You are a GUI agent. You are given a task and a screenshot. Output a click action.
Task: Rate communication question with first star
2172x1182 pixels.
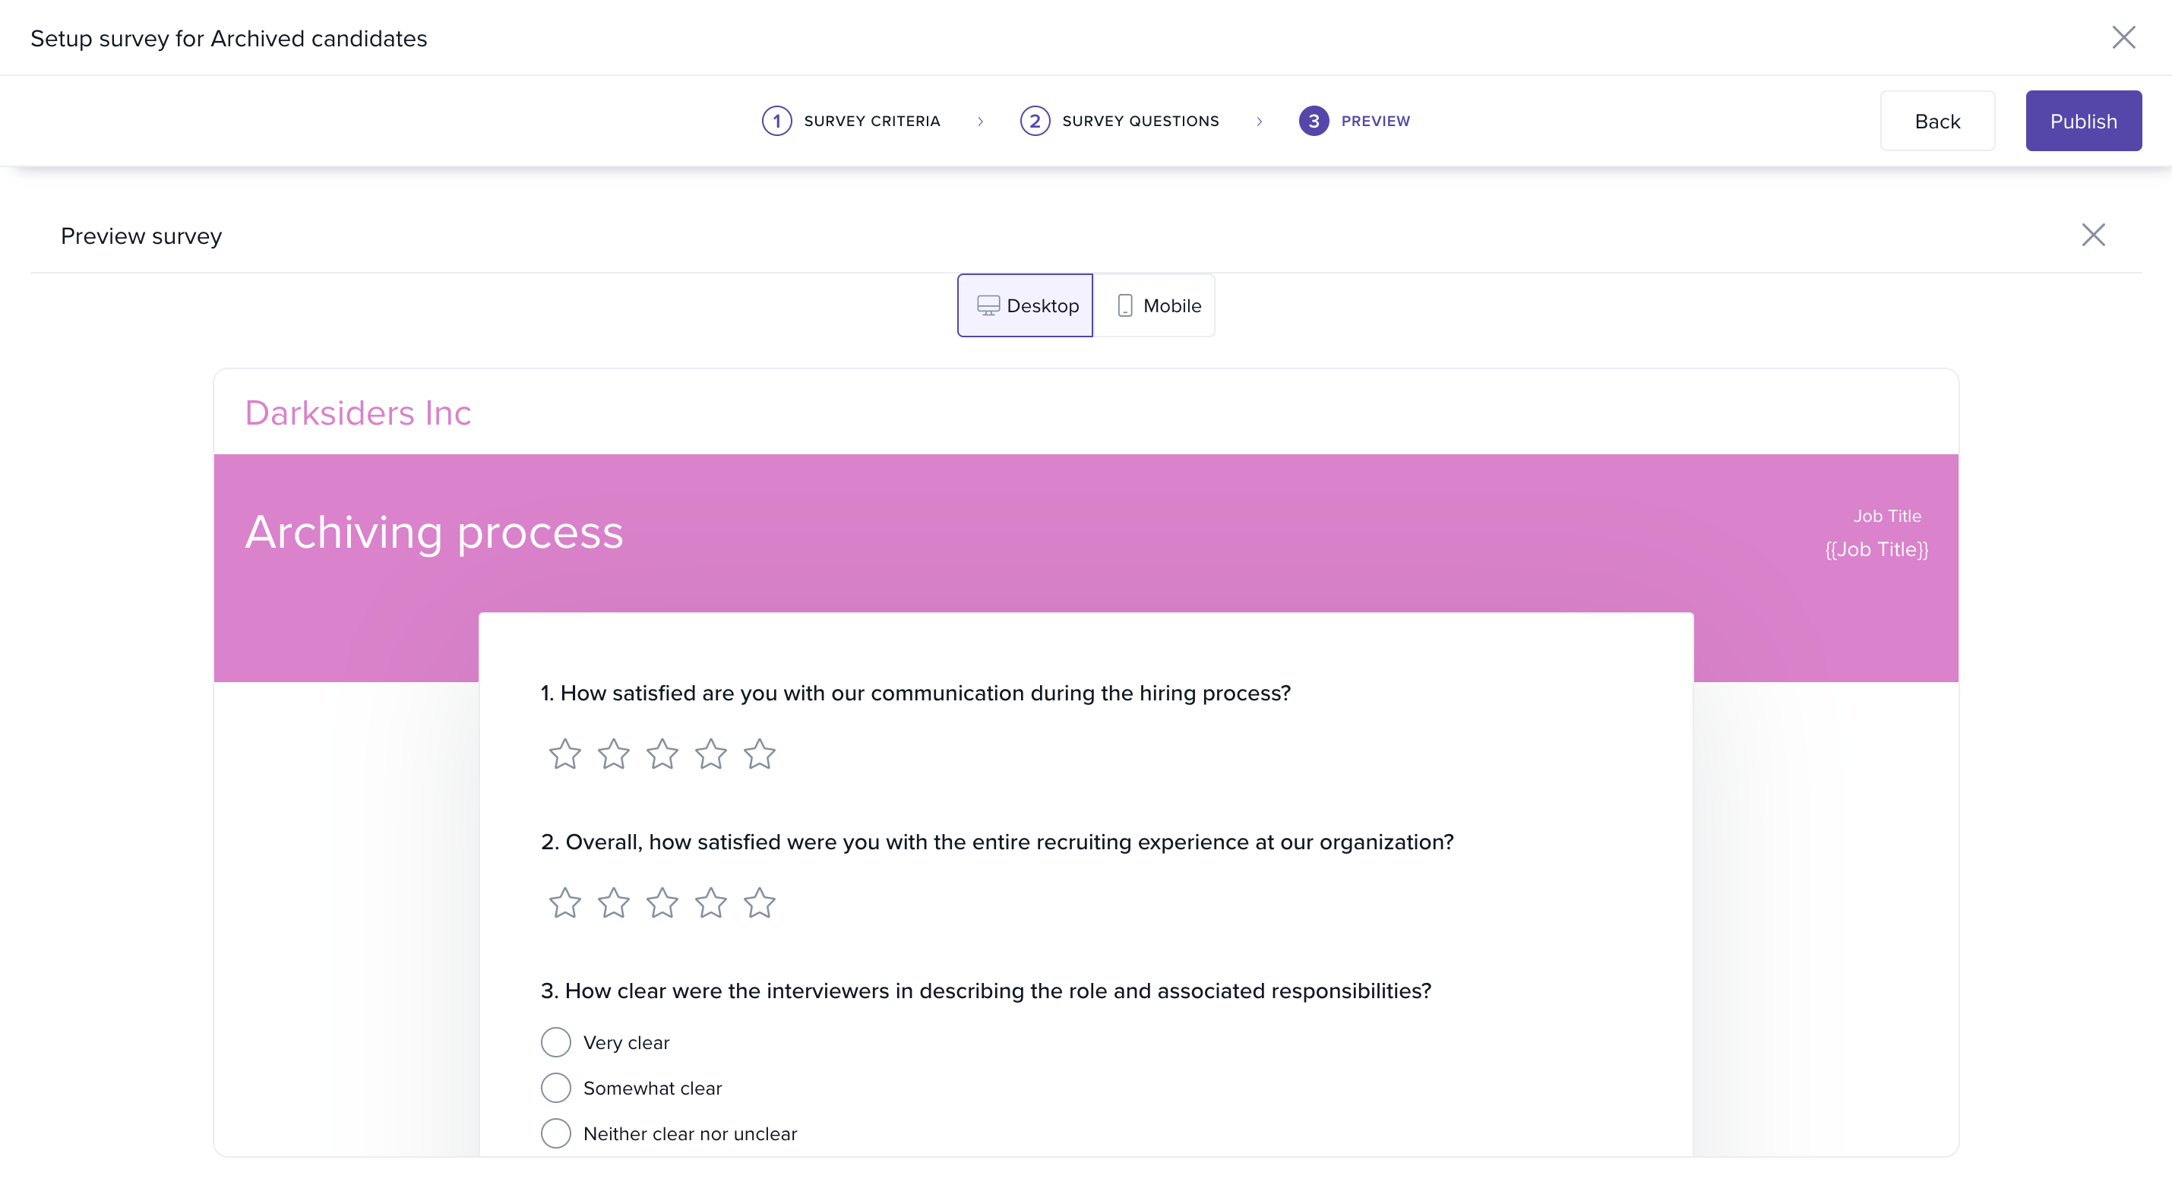click(x=565, y=754)
